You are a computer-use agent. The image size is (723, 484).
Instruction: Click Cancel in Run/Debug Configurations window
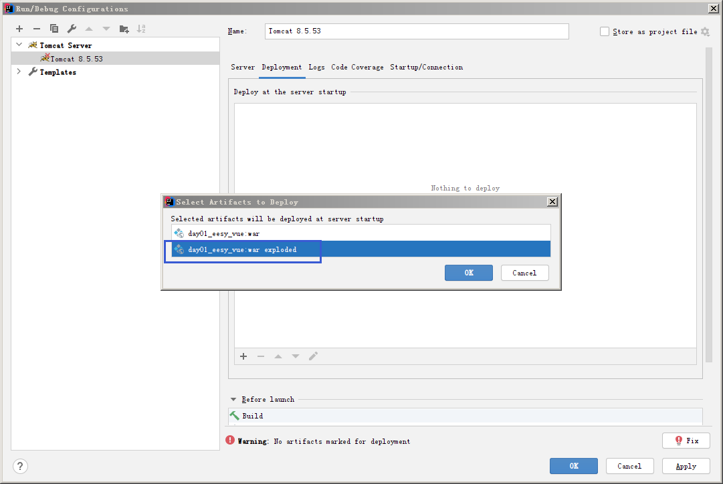pos(630,466)
